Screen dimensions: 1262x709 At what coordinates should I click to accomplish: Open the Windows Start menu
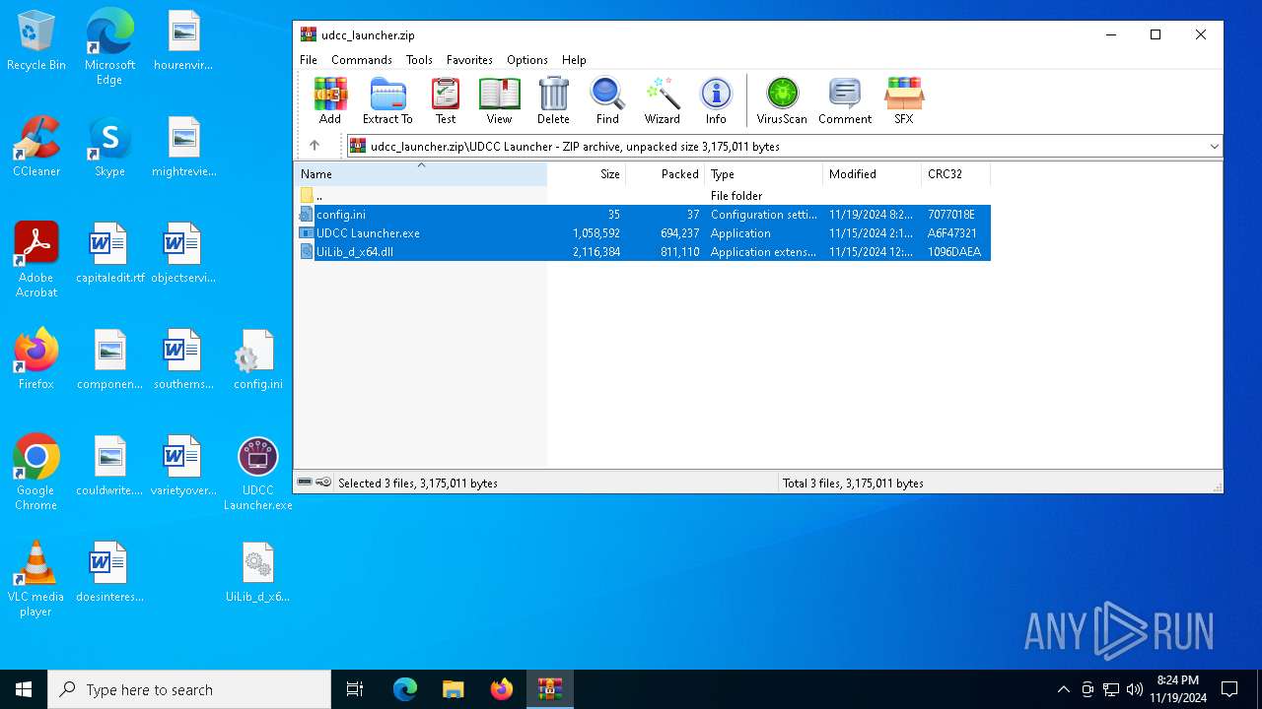(24, 689)
